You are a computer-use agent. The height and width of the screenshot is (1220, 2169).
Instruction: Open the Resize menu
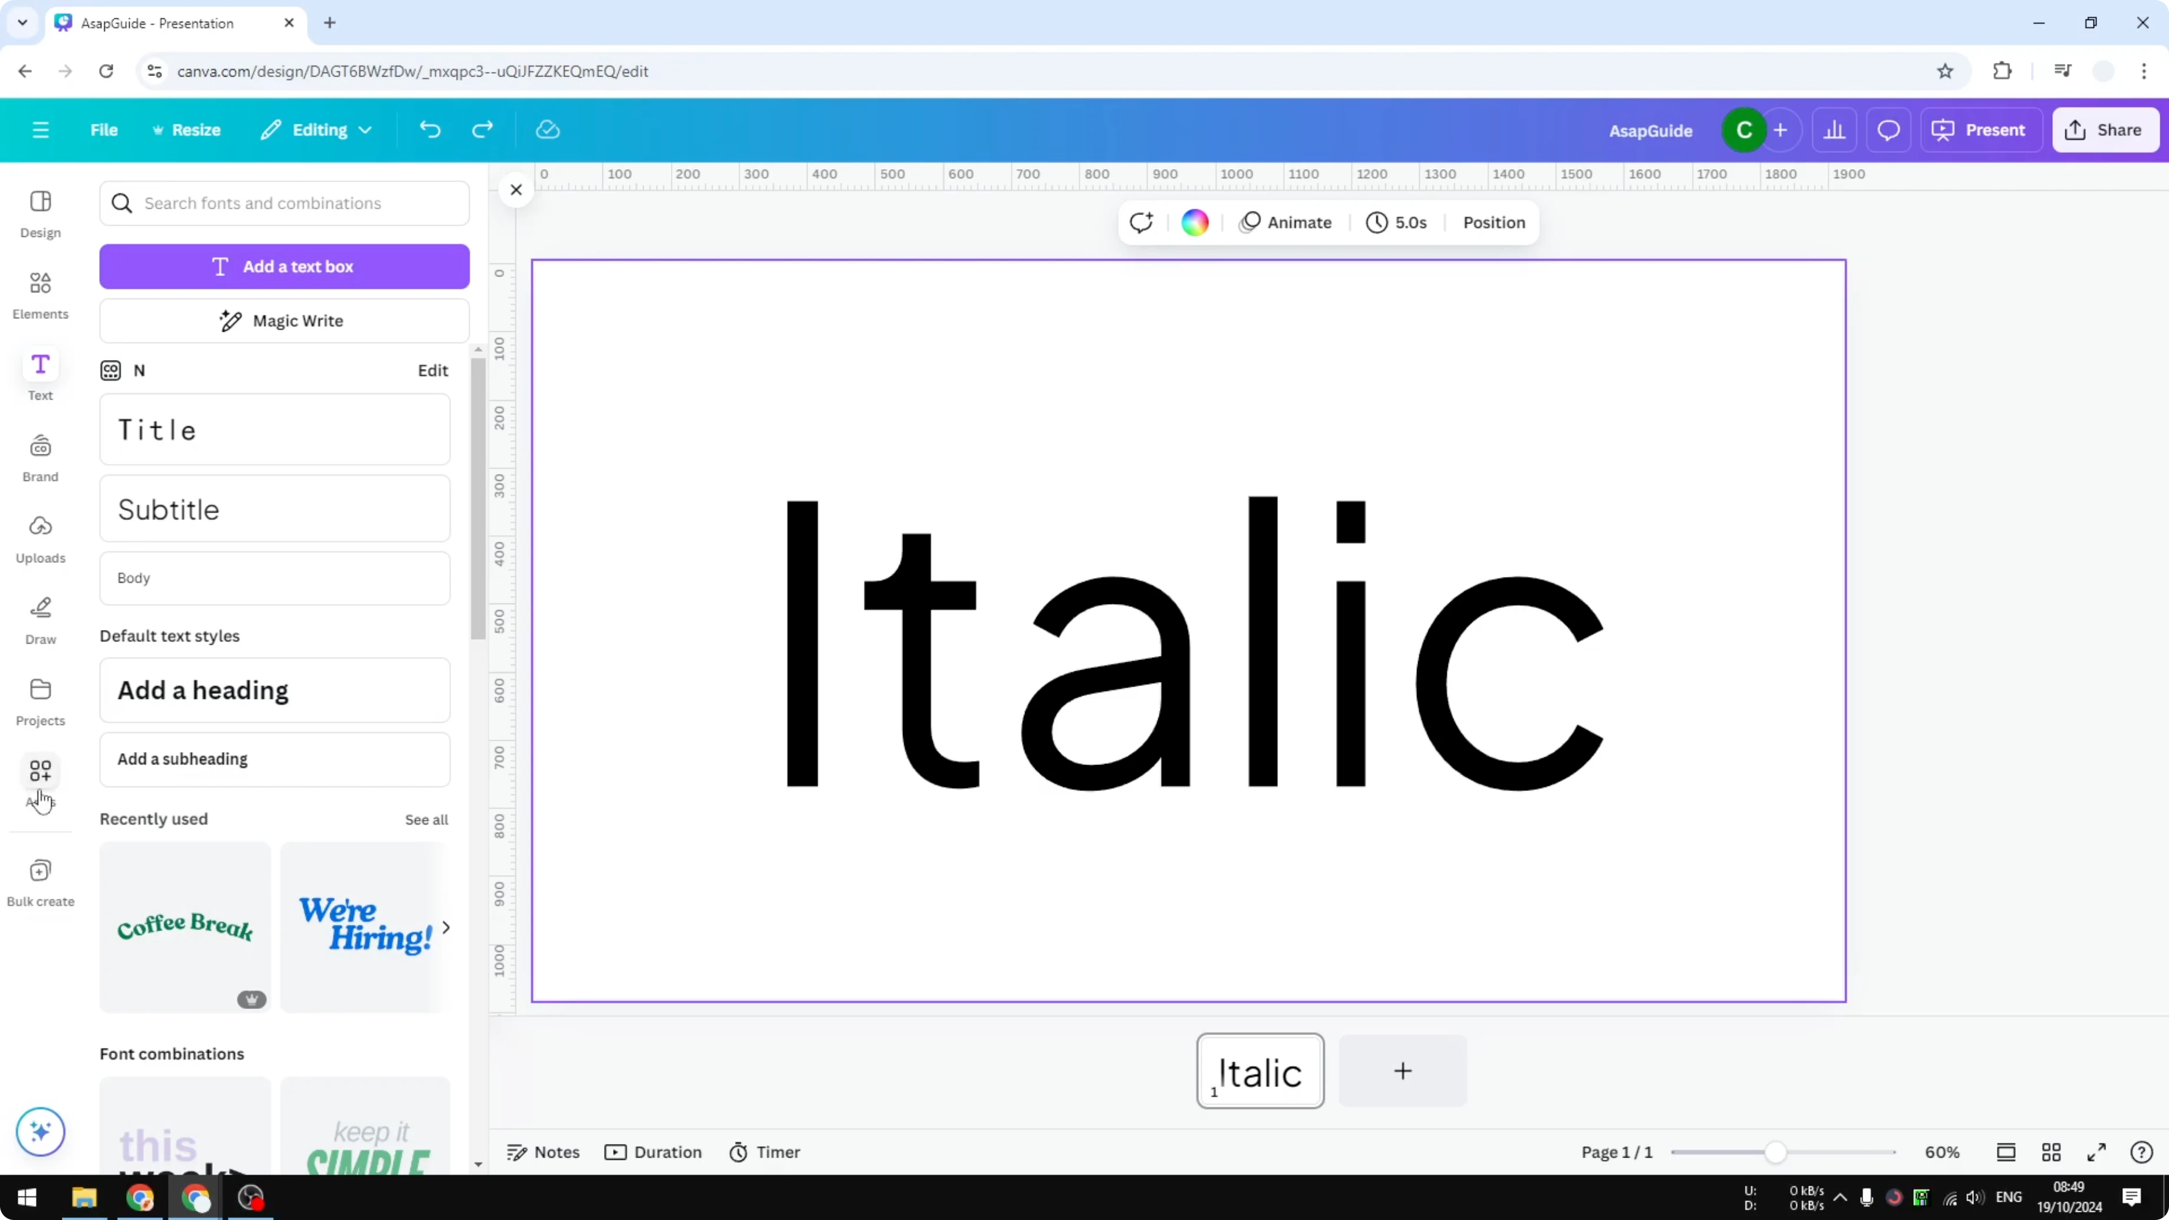(187, 129)
